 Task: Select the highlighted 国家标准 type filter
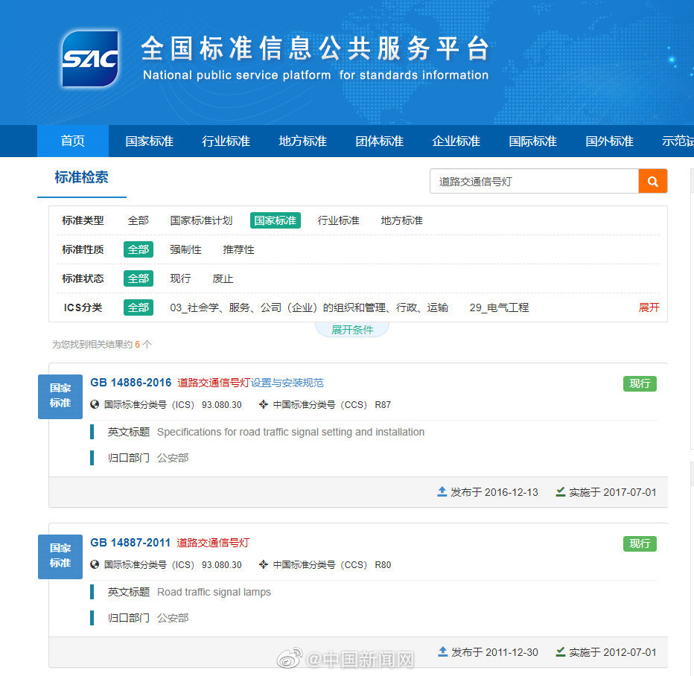coord(276,220)
